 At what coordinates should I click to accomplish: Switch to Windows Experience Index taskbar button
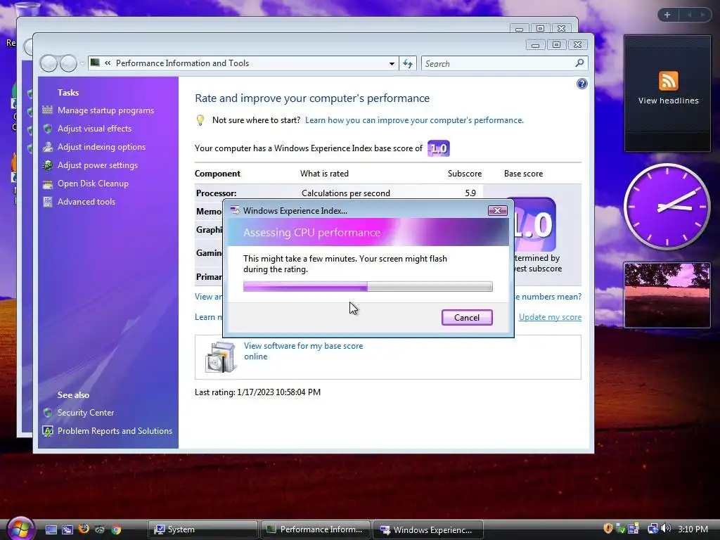pyautogui.click(x=428, y=529)
